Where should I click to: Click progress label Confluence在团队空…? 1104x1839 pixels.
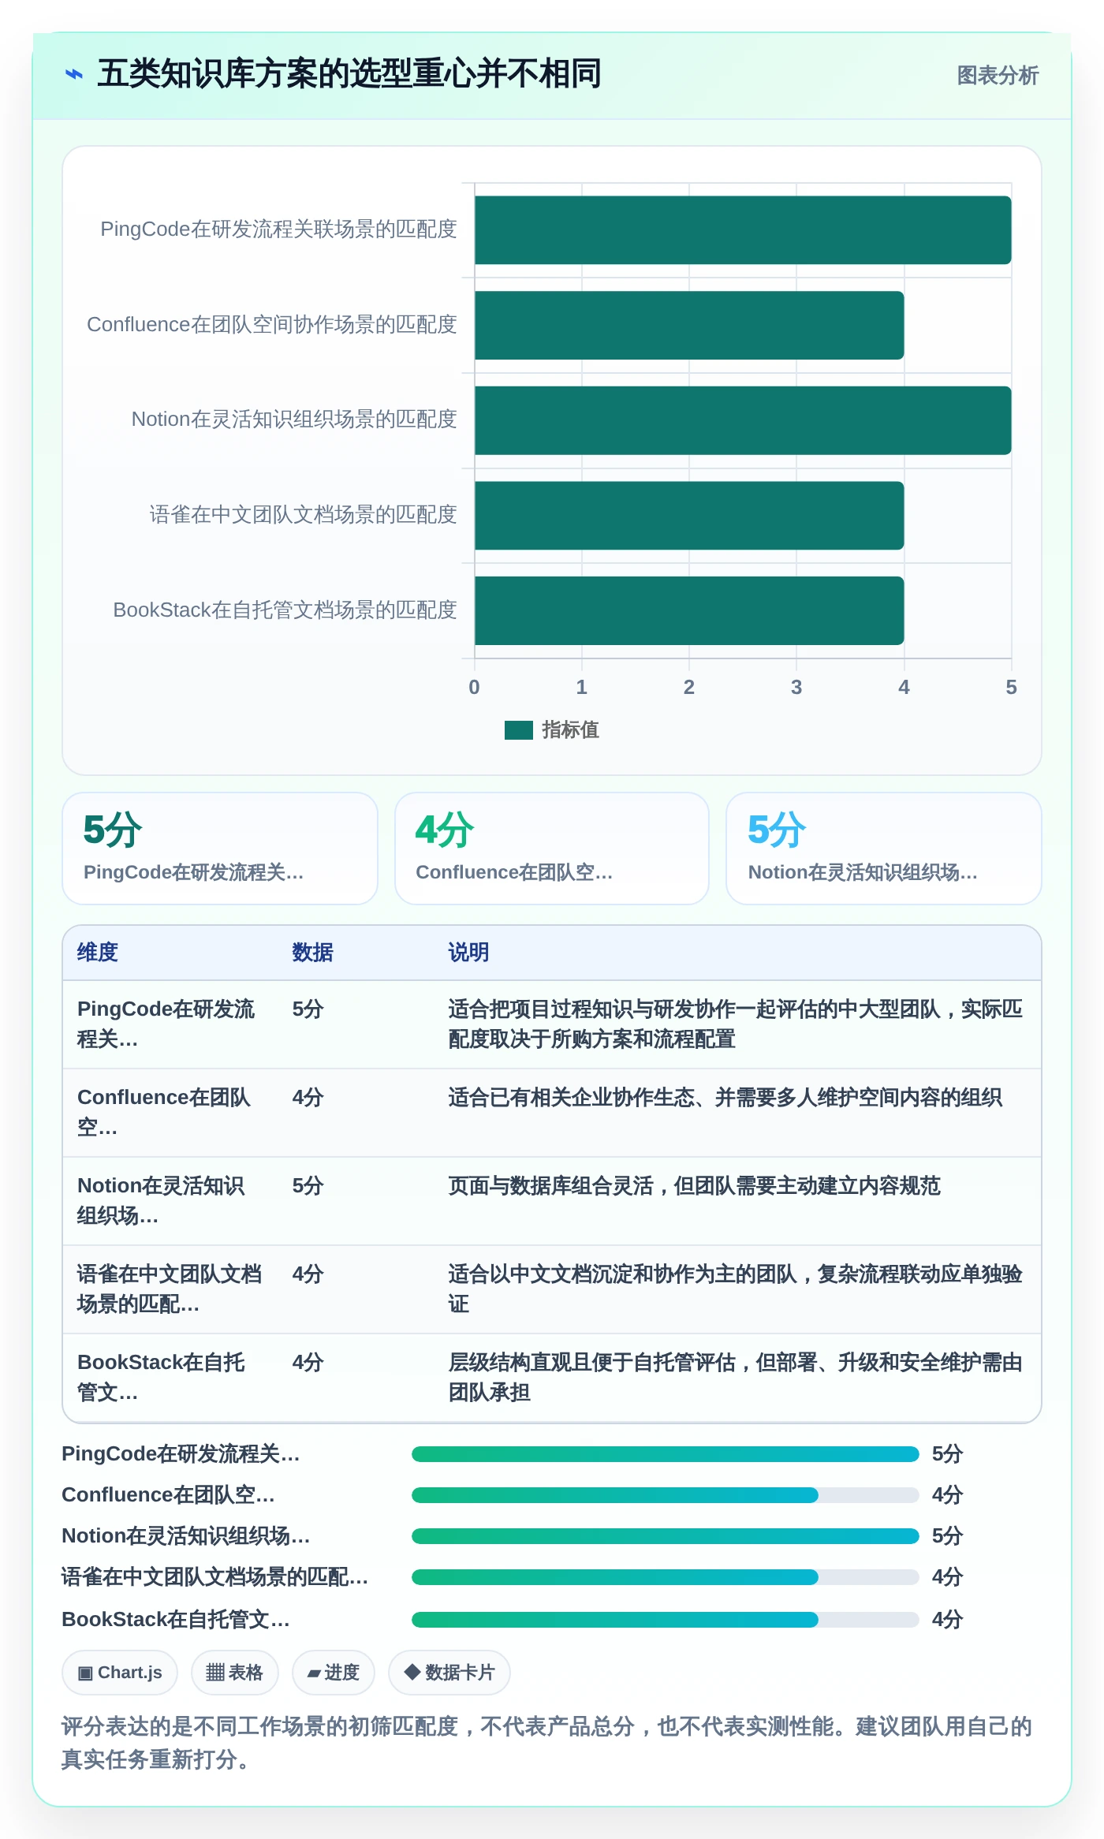168,1495
